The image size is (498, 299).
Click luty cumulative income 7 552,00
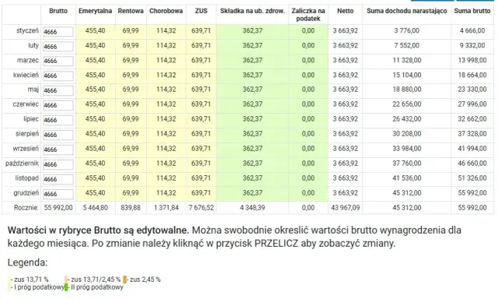tap(407, 45)
